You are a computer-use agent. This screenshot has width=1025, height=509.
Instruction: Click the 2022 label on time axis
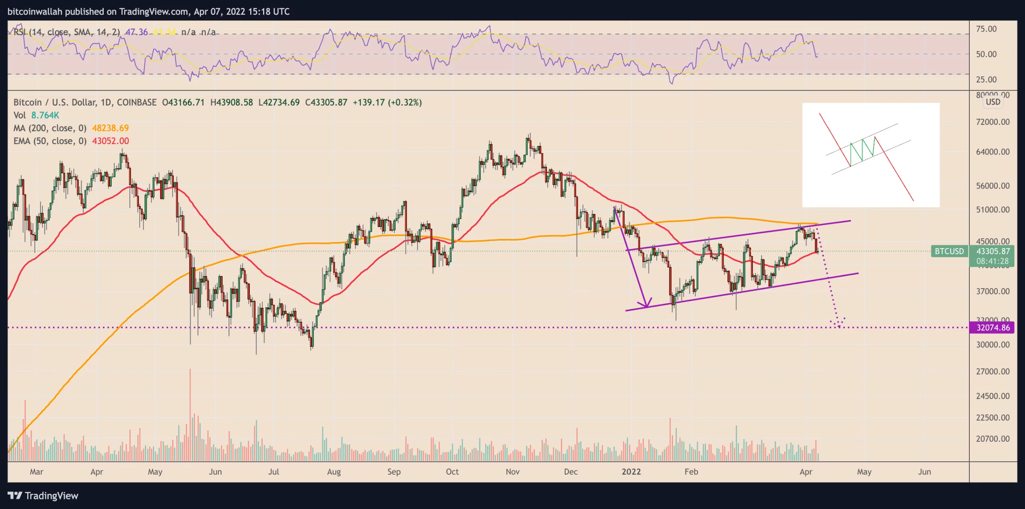631,471
